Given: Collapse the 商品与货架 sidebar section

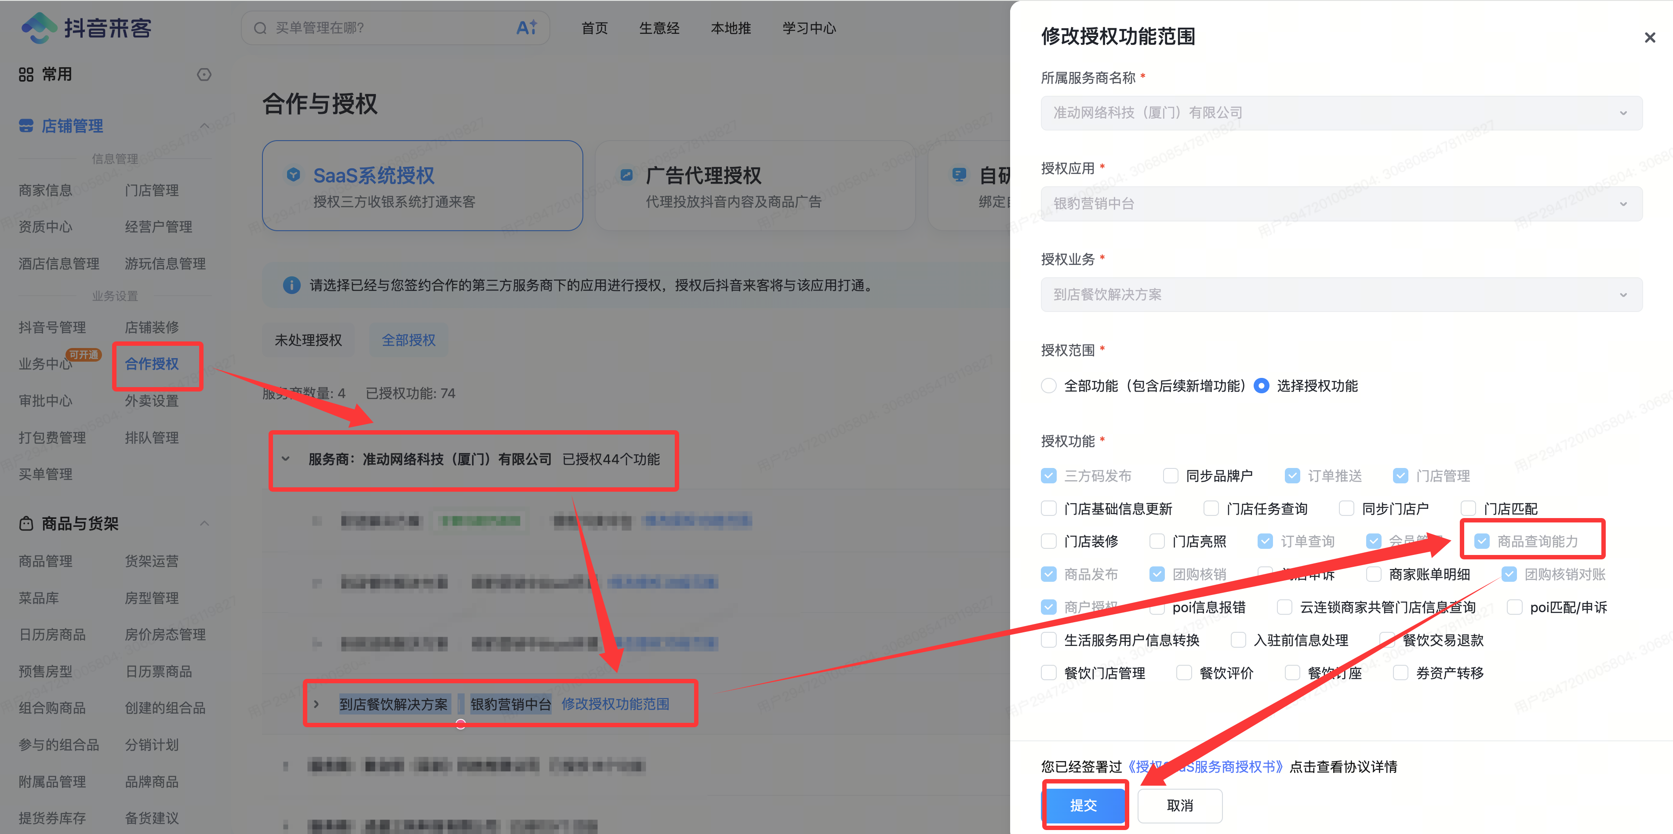Looking at the screenshot, I should click(204, 523).
